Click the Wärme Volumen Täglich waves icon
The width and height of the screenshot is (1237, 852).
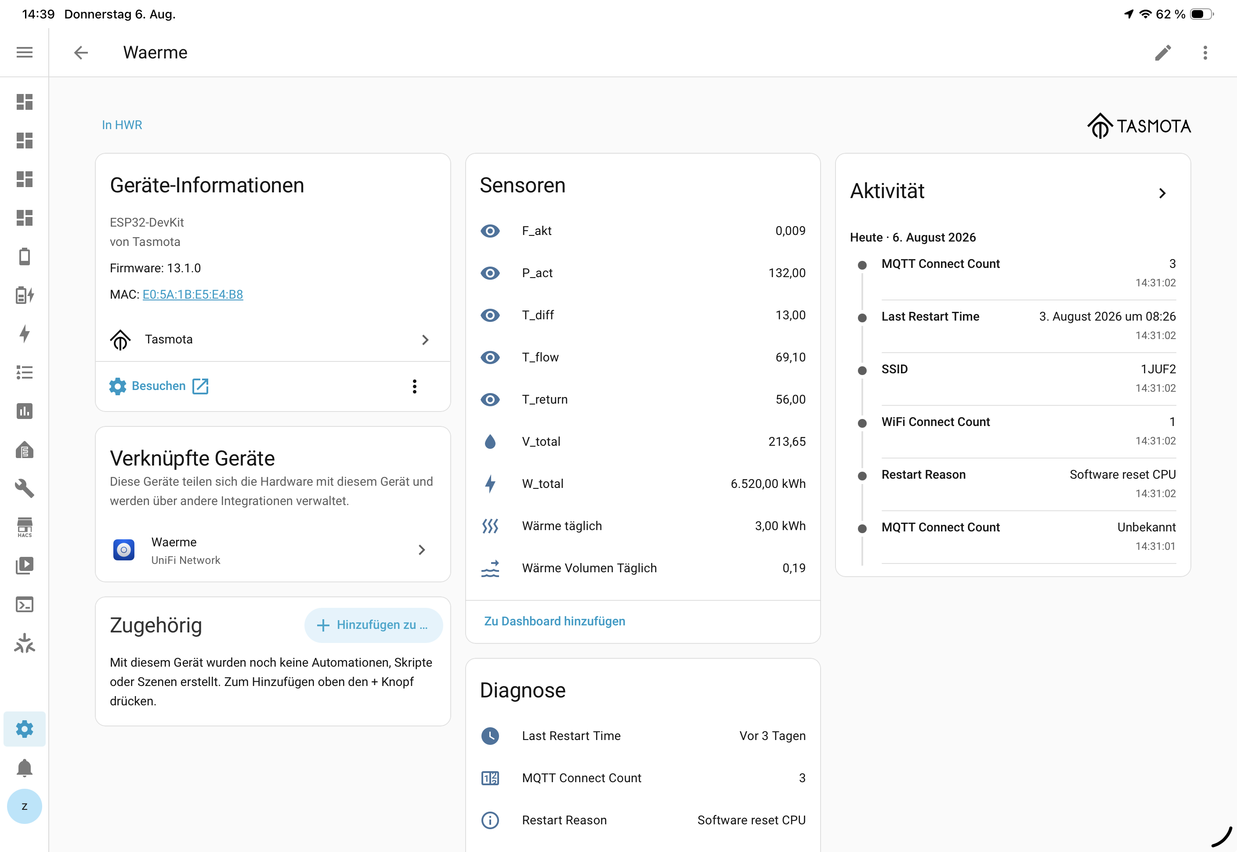489,568
